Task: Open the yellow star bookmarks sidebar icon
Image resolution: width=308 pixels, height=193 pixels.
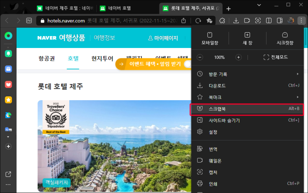Action: tap(8, 100)
